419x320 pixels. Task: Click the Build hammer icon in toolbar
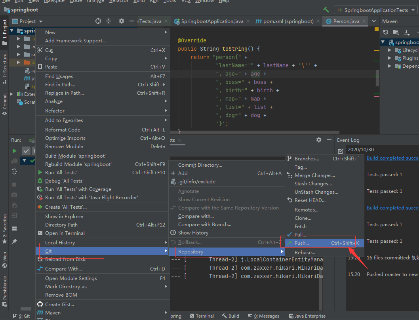point(326,10)
